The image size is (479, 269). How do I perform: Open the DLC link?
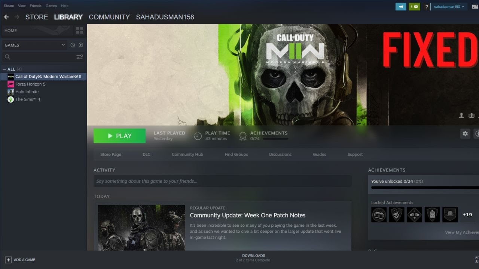(146, 154)
